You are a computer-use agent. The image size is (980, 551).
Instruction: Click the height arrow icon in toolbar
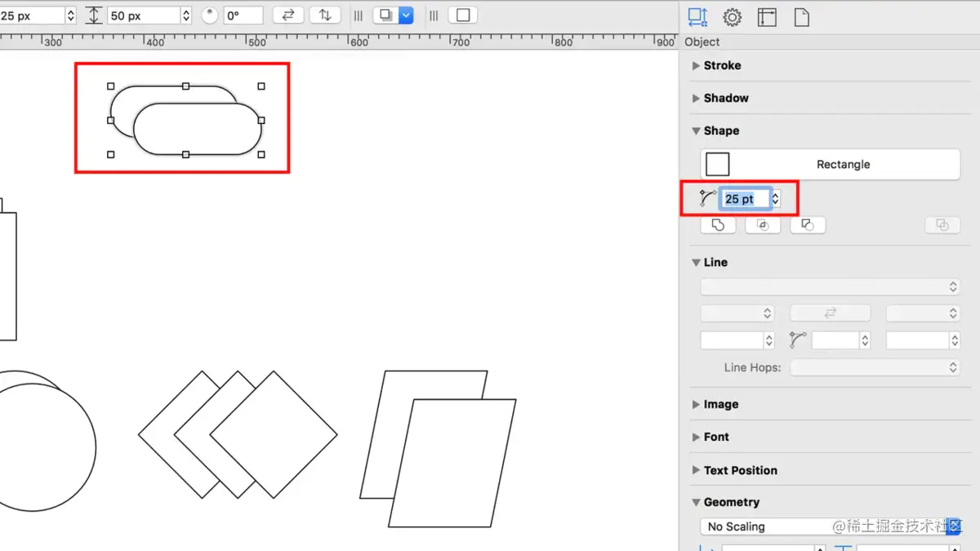(x=94, y=16)
